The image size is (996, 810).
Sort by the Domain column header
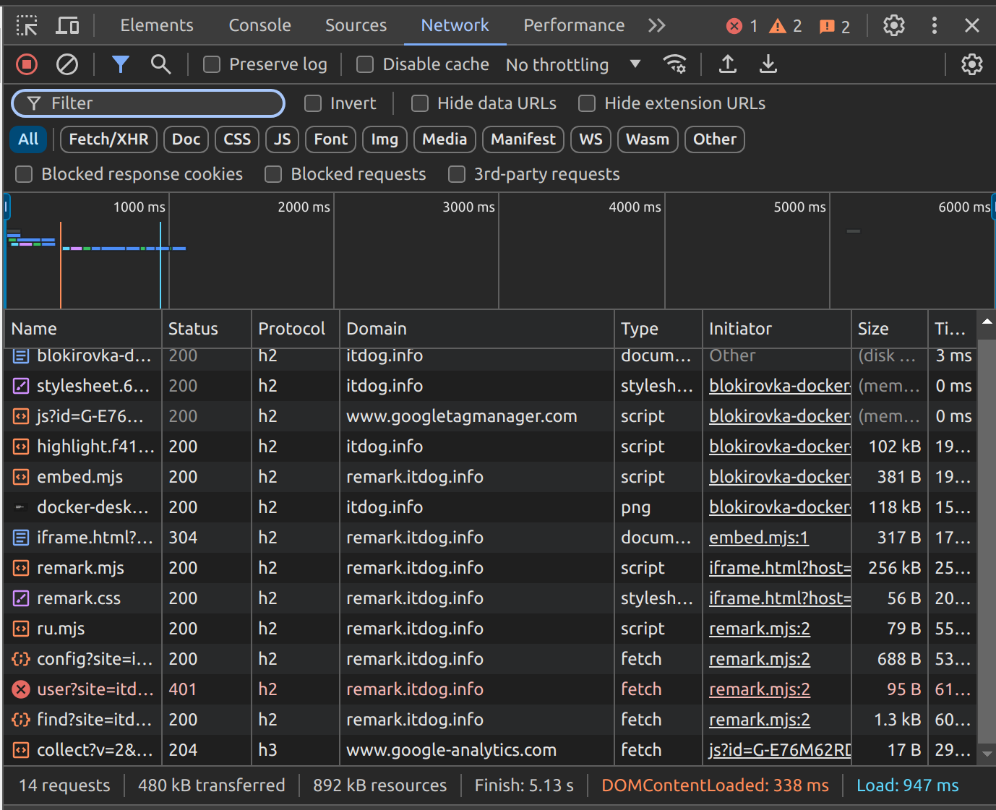click(x=477, y=329)
